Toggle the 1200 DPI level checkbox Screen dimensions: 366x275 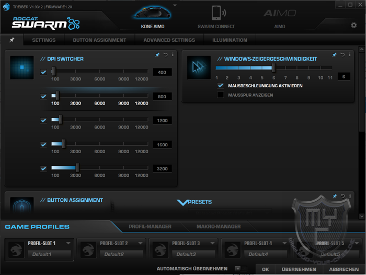pos(43,120)
